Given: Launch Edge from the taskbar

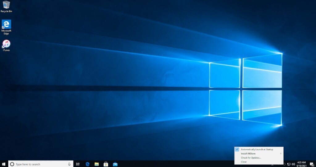Looking at the screenshot, I should click(87, 164).
